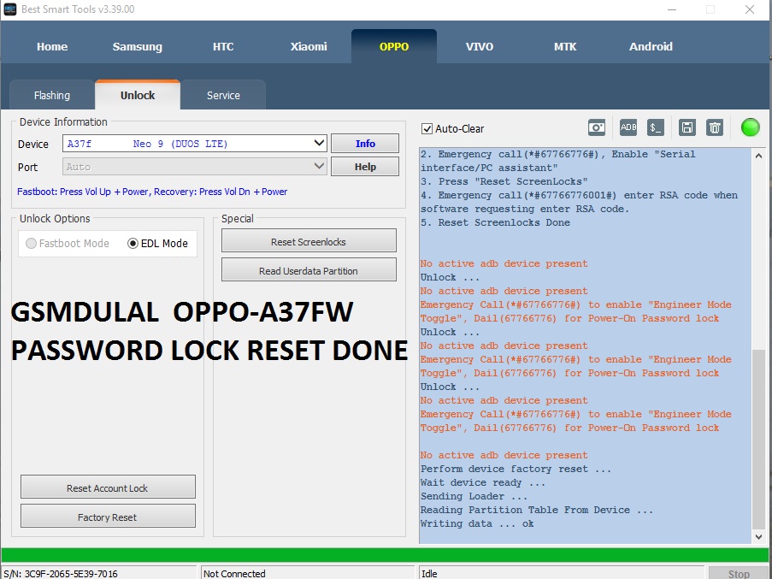Image resolution: width=772 pixels, height=579 pixels.
Task: Toggle the Auto-Clear checkbox
Action: point(427,129)
